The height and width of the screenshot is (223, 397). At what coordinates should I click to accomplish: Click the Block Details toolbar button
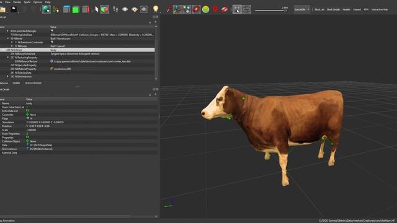click(x=333, y=10)
